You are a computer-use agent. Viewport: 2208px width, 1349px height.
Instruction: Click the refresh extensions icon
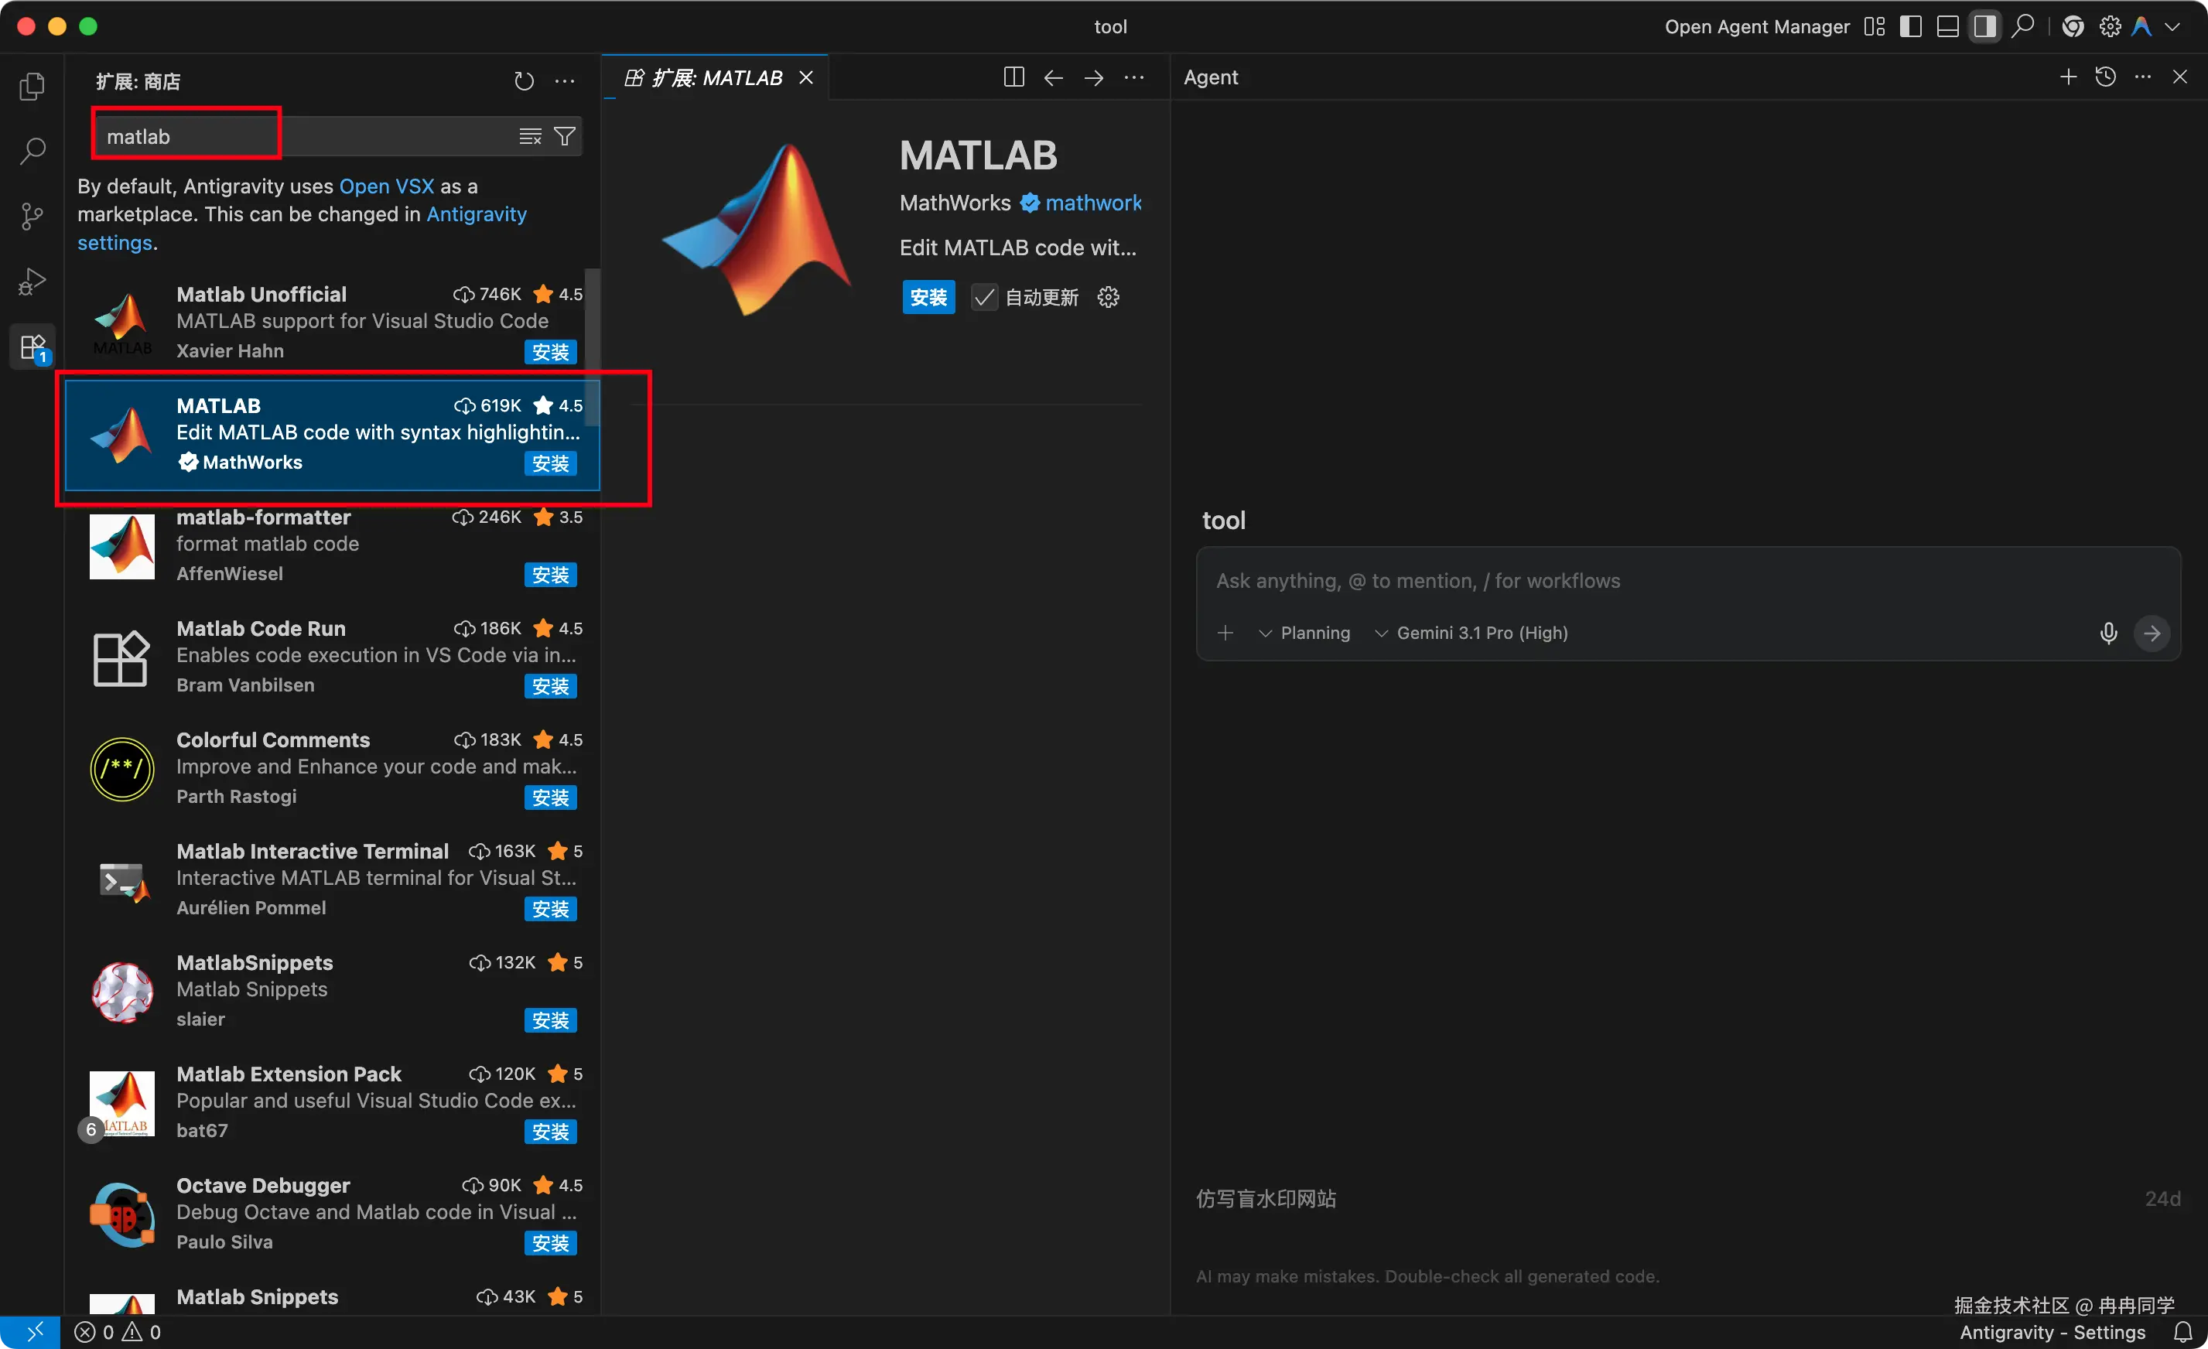(525, 81)
